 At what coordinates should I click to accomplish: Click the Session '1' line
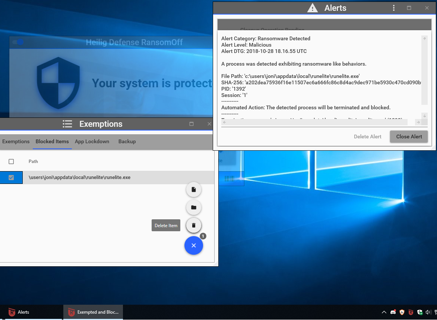pyautogui.click(x=234, y=95)
